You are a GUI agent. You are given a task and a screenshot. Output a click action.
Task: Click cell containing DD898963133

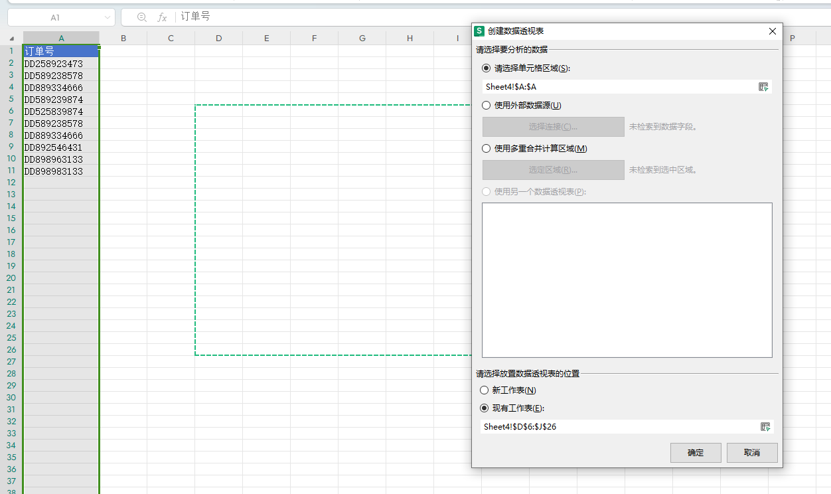tap(61, 159)
